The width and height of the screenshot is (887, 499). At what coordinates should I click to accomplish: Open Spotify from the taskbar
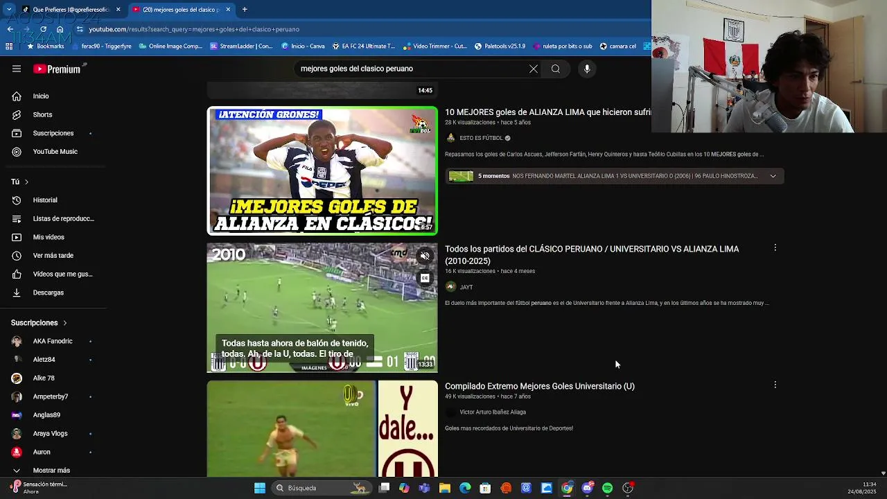(608, 488)
